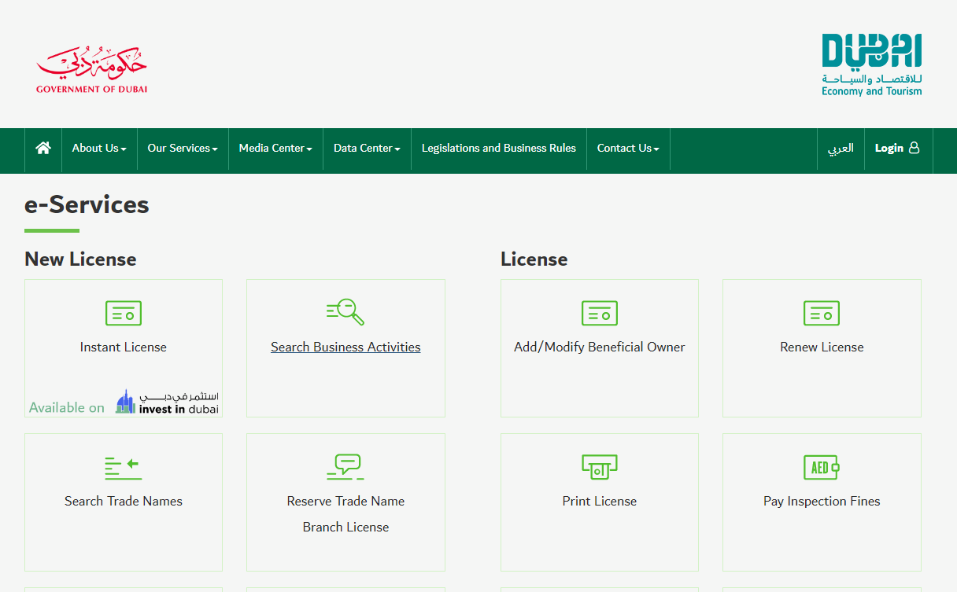Image resolution: width=957 pixels, height=592 pixels.
Task: Select Legislations and Business Rules menu item
Action: [498, 148]
